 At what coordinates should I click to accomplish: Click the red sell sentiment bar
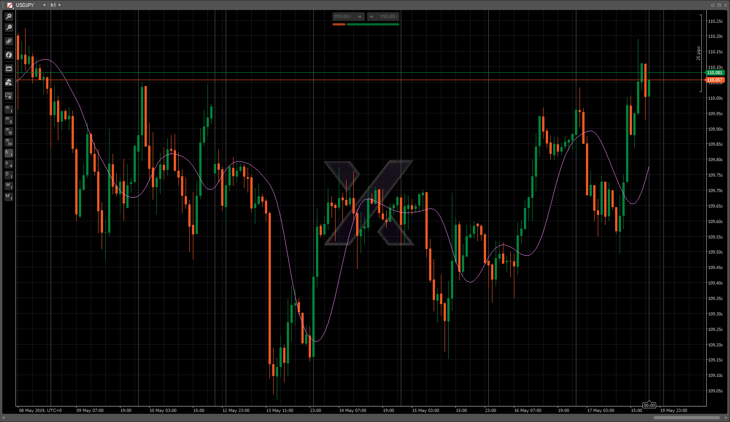[339, 24]
